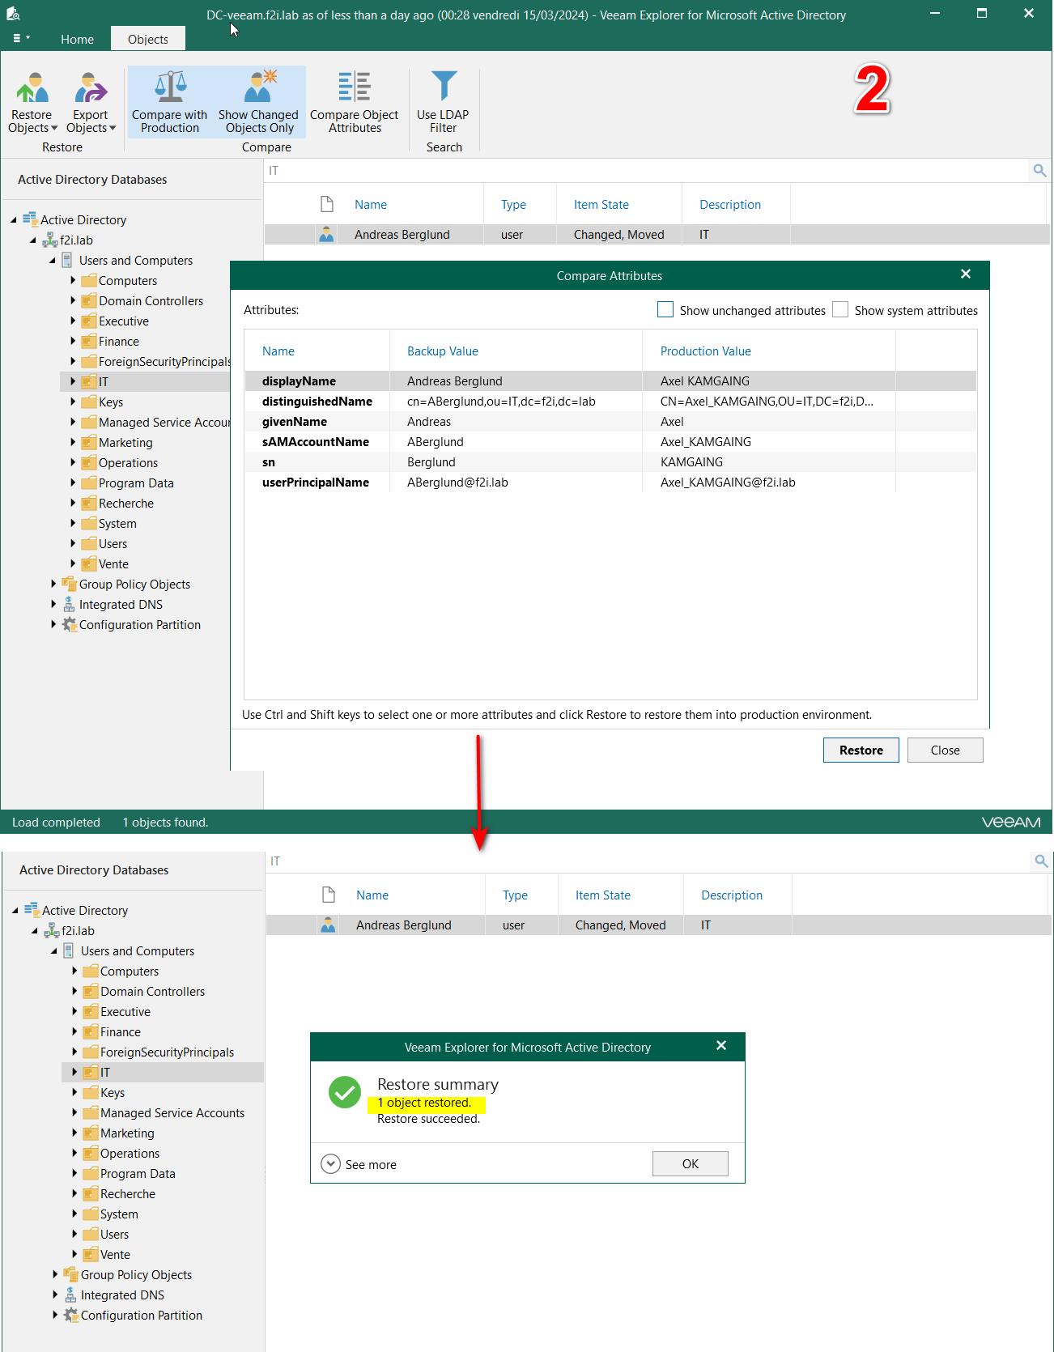The height and width of the screenshot is (1352, 1054).
Task: Toggle Show Changed Objects Only
Action: [258, 102]
